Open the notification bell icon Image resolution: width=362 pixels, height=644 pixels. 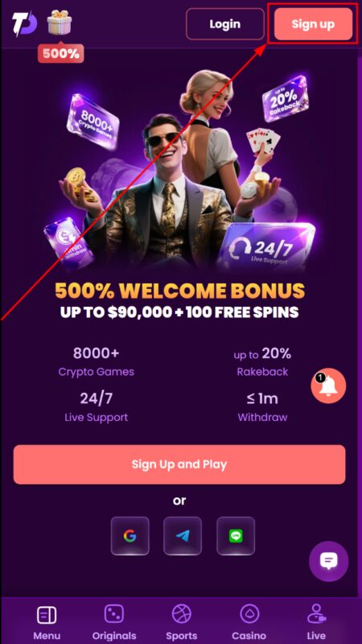pyautogui.click(x=328, y=386)
